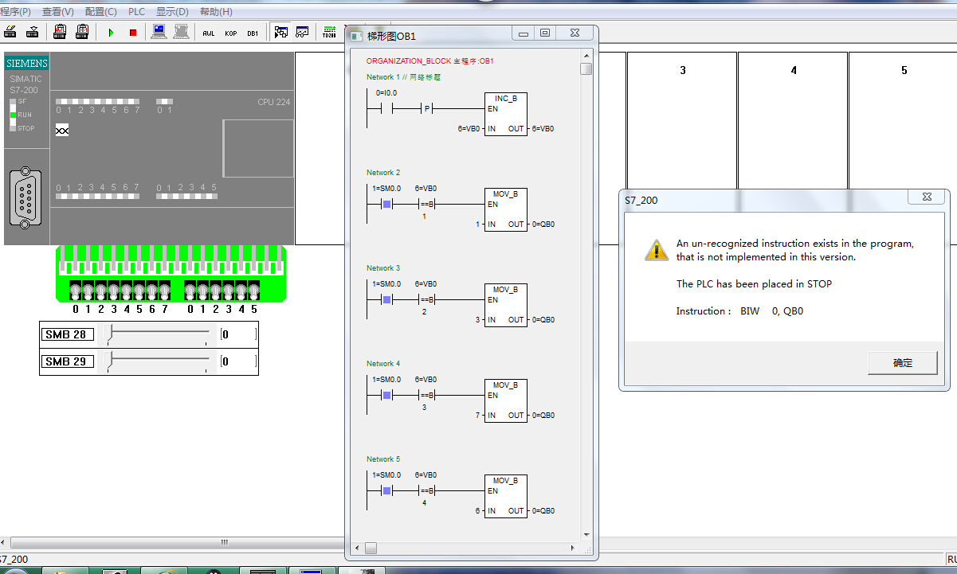Click the paste AWL program icon
The image size is (957, 574).
pos(61,32)
